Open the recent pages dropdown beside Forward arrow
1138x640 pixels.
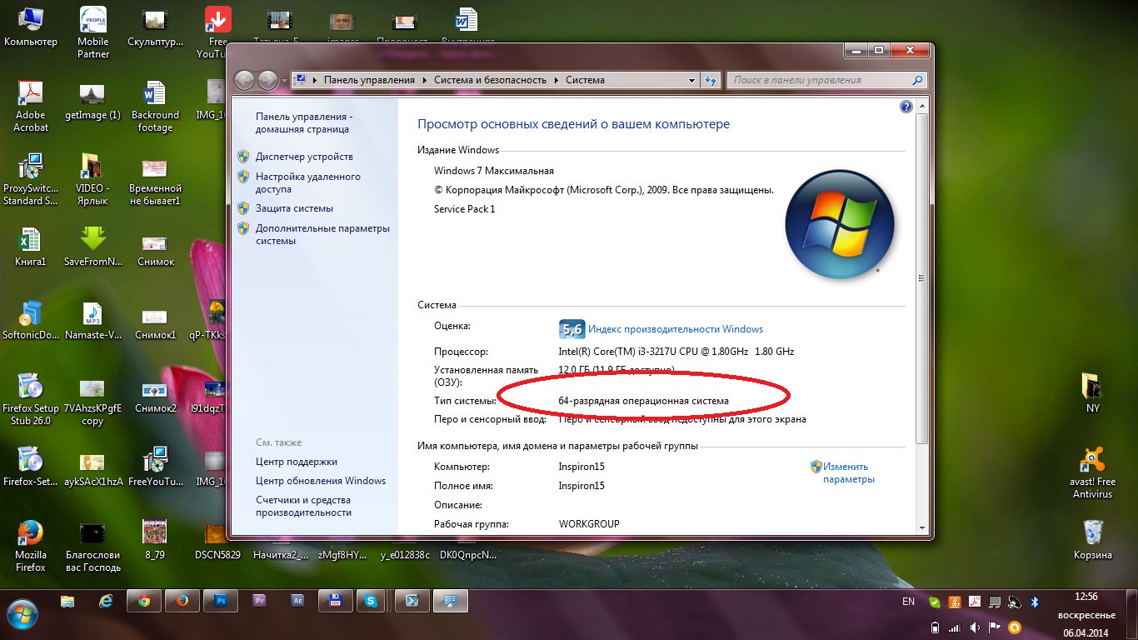[x=284, y=81]
